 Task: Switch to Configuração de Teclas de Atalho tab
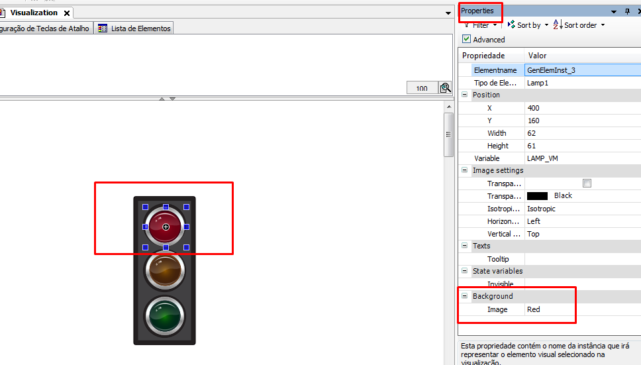(x=45, y=28)
